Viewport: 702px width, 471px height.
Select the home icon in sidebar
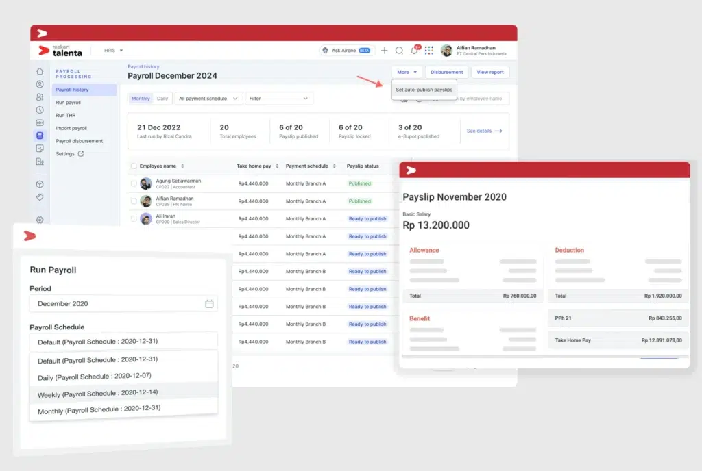click(x=38, y=71)
